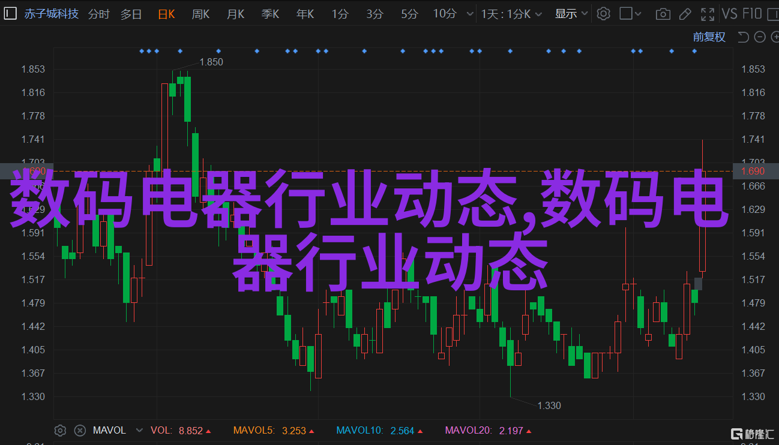
Task: Select the 周K weekly candlestick tab
Action: tap(200, 14)
